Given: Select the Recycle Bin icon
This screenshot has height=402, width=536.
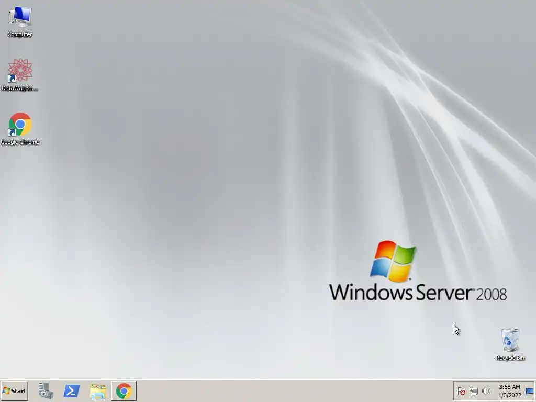Looking at the screenshot, I should coord(510,344).
